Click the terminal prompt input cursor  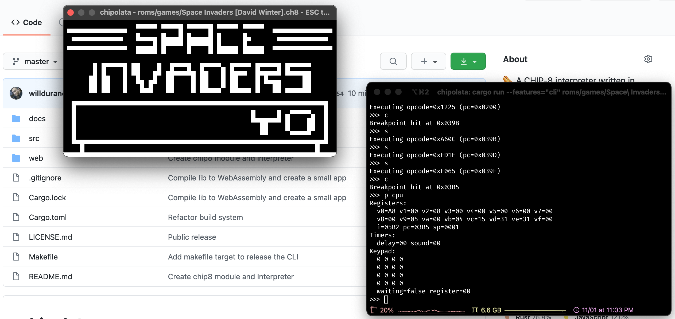pyautogui.click(x=386, y=300)
